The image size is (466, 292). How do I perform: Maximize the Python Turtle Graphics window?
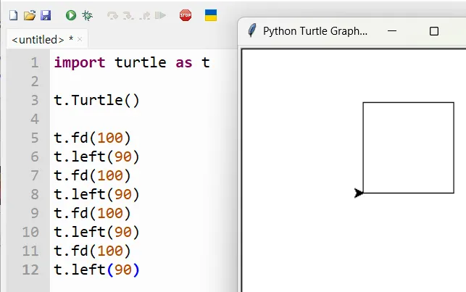434,31
